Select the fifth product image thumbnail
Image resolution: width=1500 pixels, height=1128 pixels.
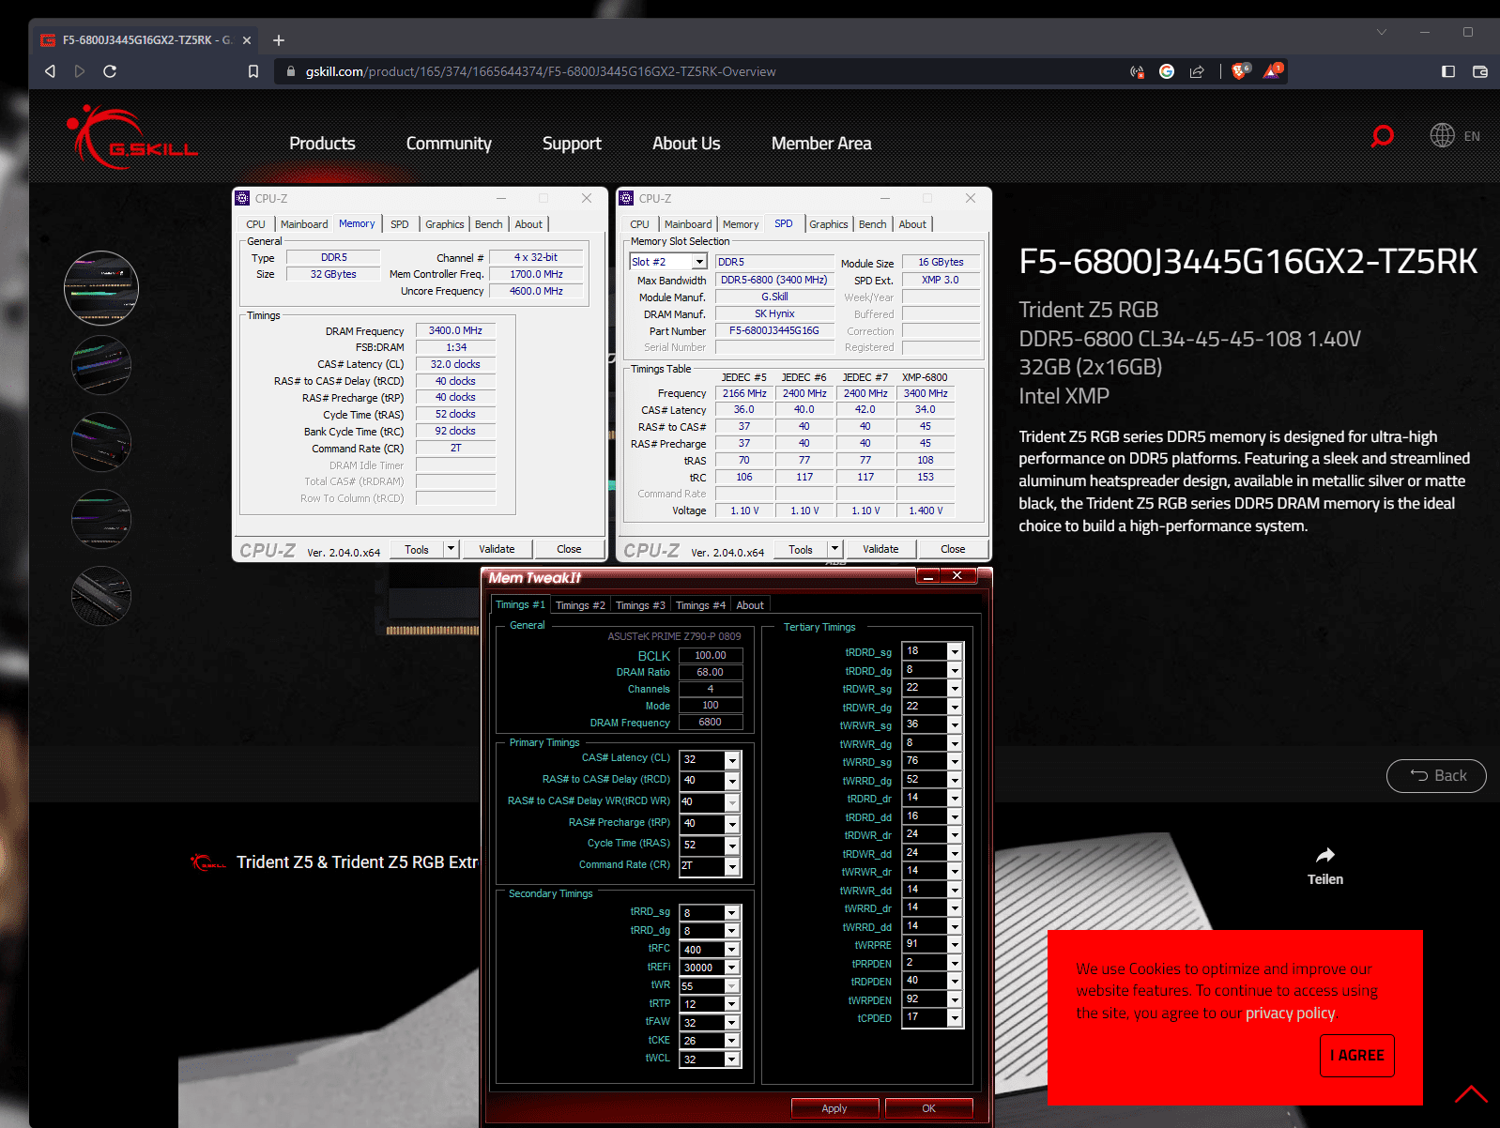(101, 596)
